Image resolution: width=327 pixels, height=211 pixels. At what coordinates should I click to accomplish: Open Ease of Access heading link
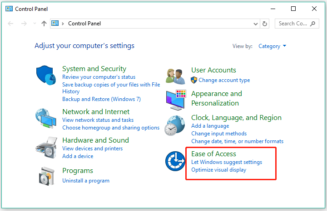(214, 154)
